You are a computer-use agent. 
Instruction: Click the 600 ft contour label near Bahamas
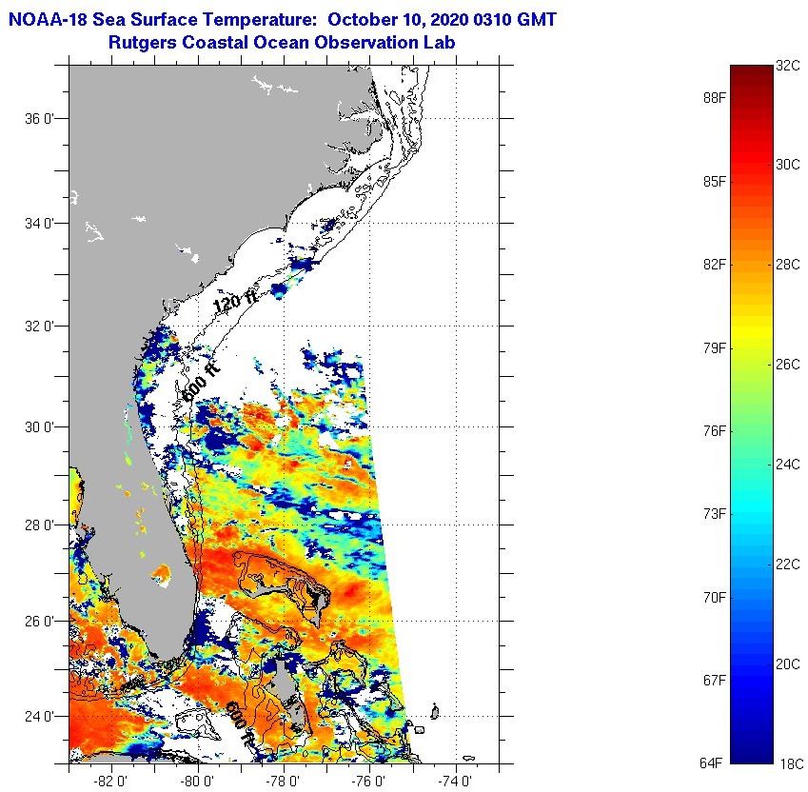tap(240, 722)
